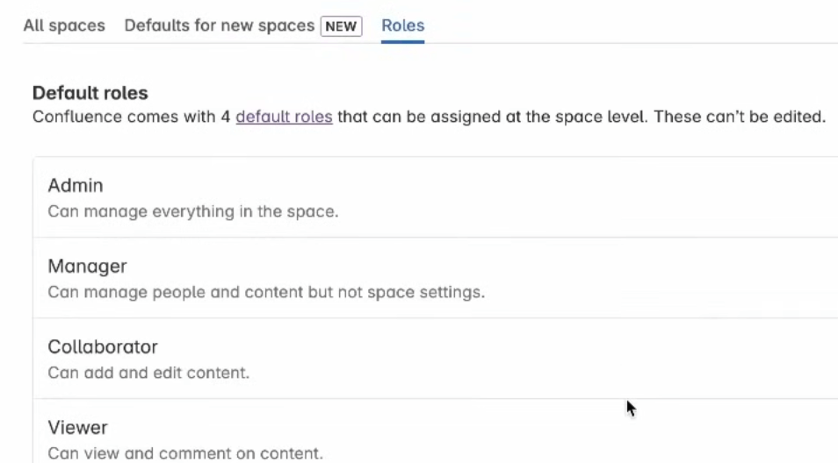Click 'Can add and edit content' description
The image size is (838, 463).
point(148,374)
